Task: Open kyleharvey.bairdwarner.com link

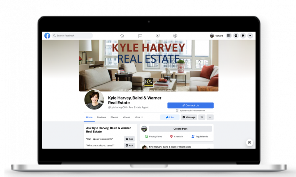Action: click(192, 111)
